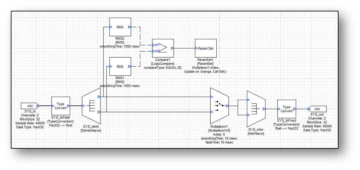Viewport: 360px width, 170px height.
Task: Select the RMS1 module block
Action: 120,66
